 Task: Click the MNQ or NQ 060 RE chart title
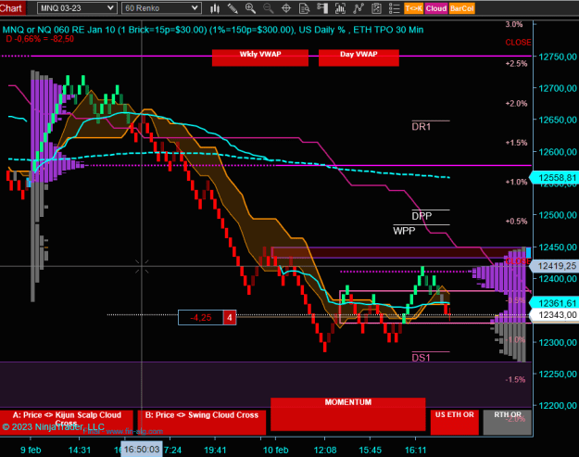(x=213, y=30)
